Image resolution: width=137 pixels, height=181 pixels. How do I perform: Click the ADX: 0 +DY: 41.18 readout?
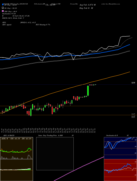coord(16,139)
